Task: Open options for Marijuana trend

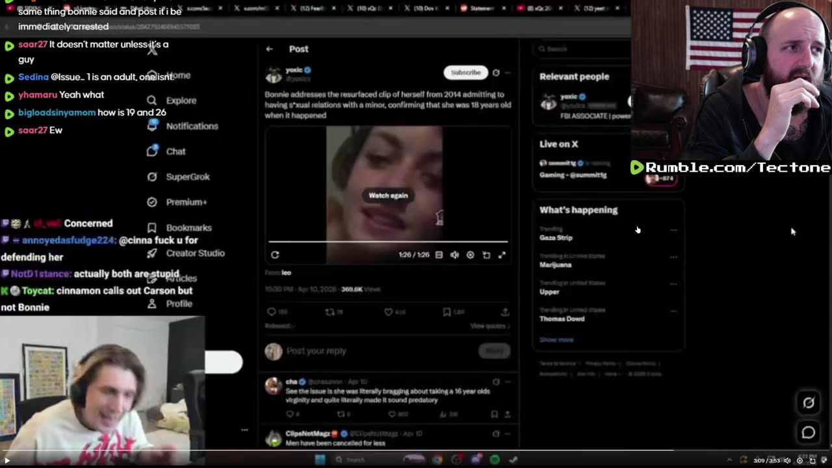Action: click(673, 257)
